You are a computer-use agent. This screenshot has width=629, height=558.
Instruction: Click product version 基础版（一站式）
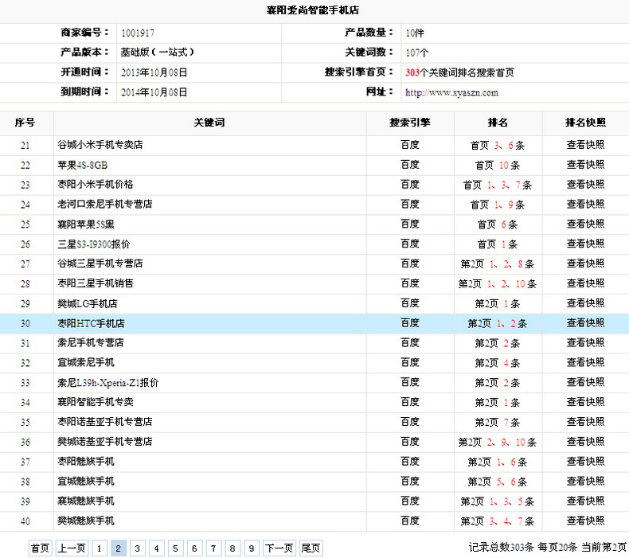pos(158,53)
